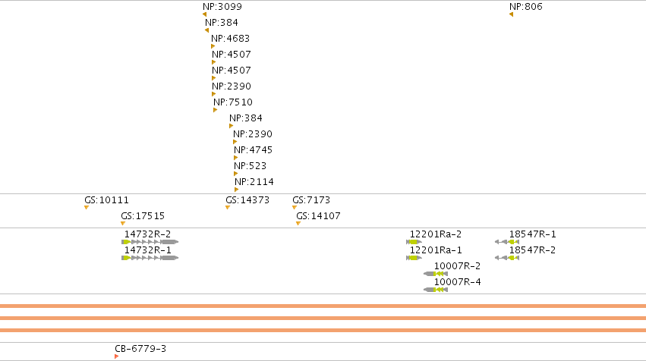Click the 10007R-4 gene model glyph
646x361 pixels.
tap(436, 290)
